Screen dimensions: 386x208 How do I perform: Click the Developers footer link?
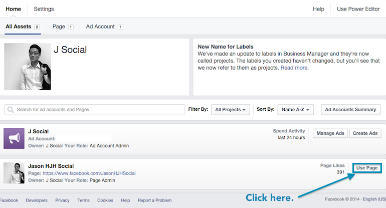tap(37, 200)
